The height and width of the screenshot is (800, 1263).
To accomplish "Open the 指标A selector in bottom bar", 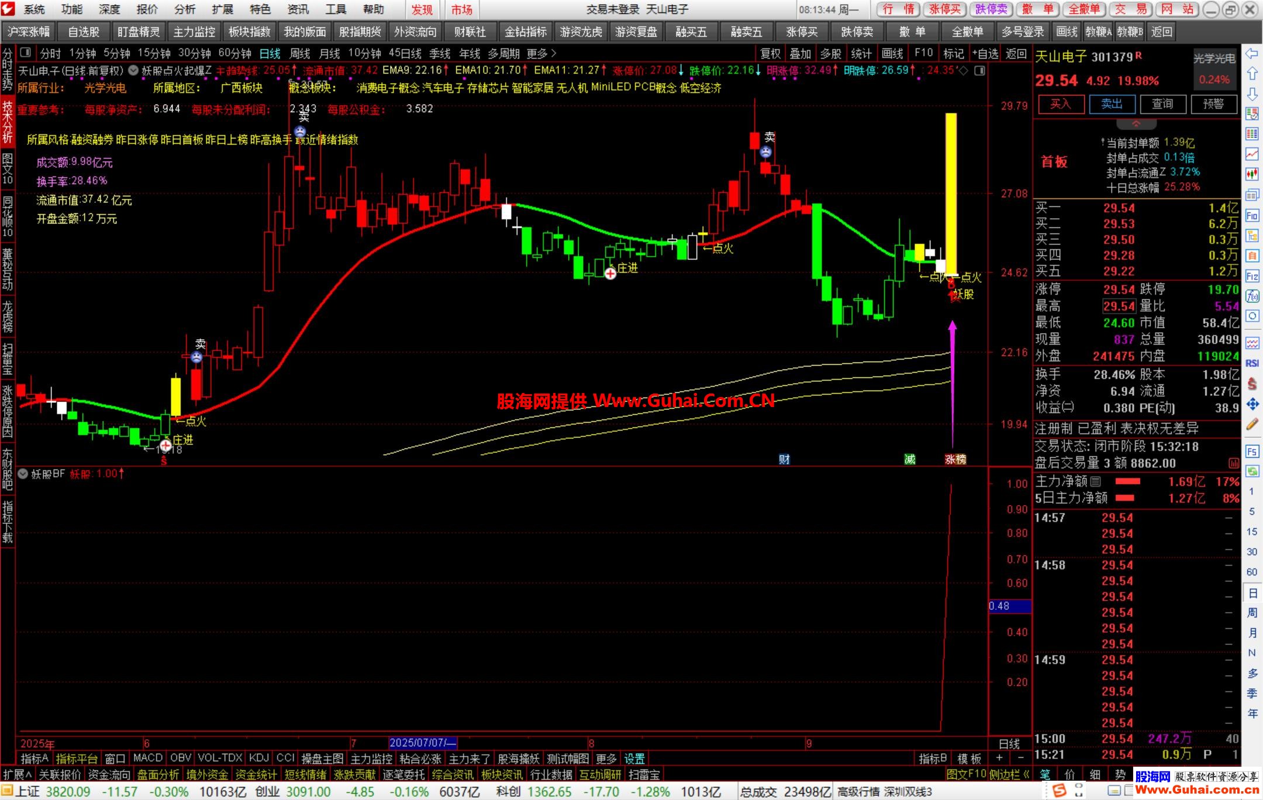I will pyautogui.click(x=34, y=758).
